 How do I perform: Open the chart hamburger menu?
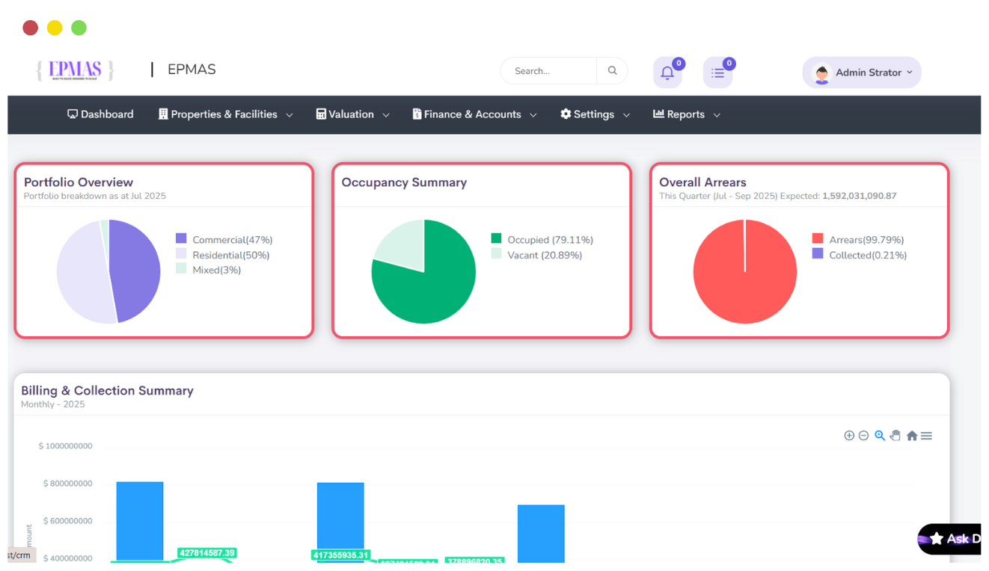926,436
